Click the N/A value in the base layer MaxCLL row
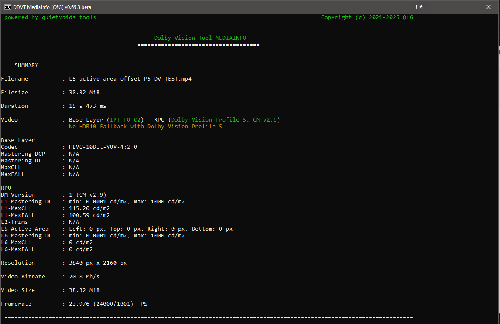 pyautogui.click(x=74, y=168)
